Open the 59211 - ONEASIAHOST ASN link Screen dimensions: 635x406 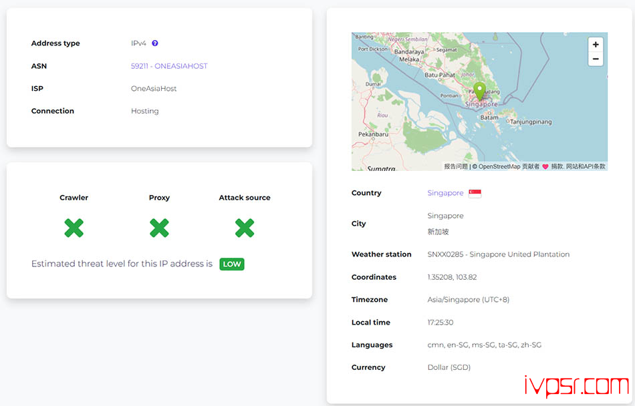pyautogui.click(x=169, y=66)
